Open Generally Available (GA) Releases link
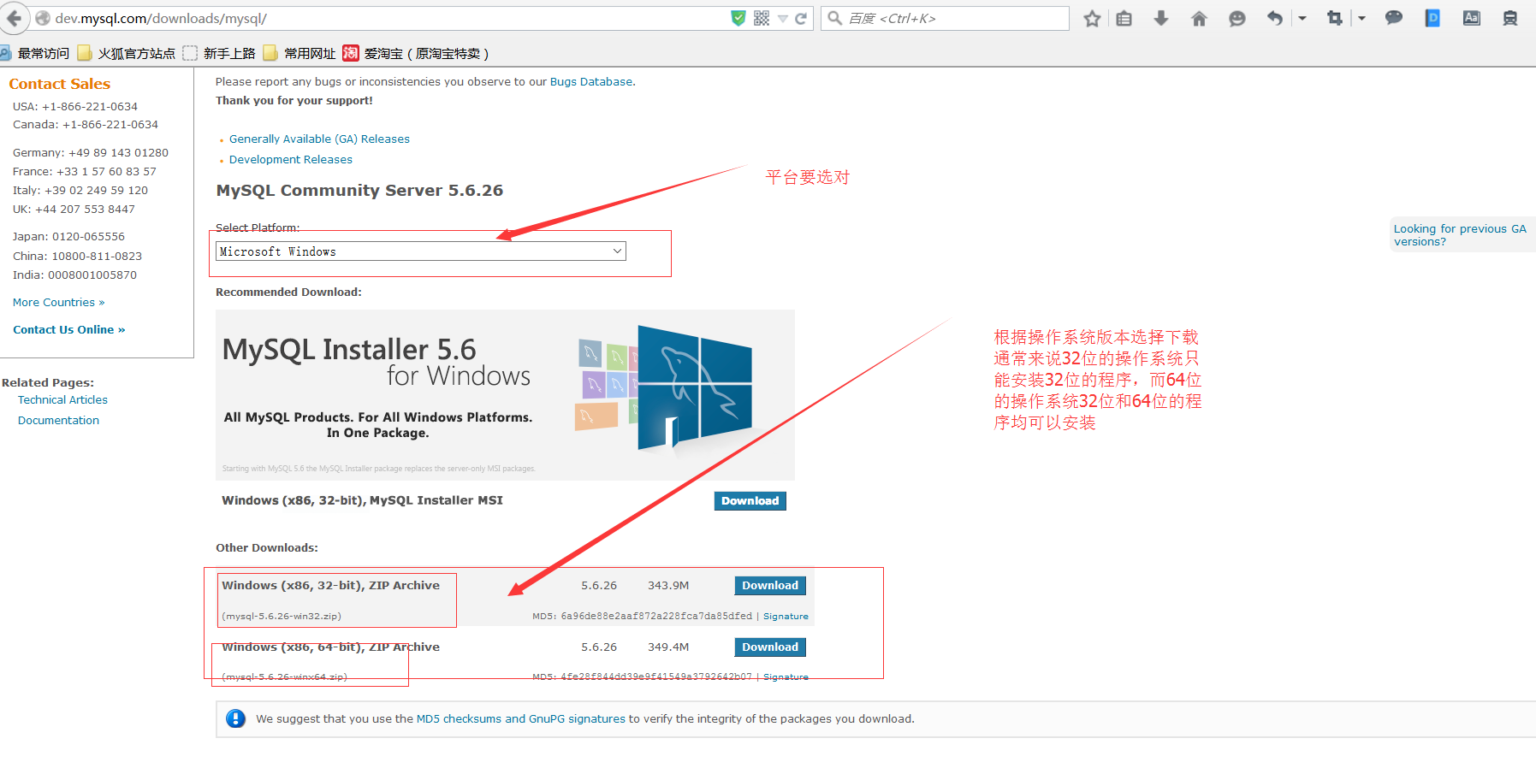 pos(319,139)
